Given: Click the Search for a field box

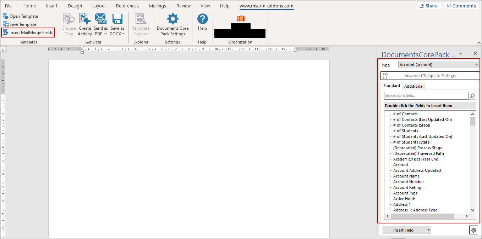Looking at the screenshot, I should pyautogui.click(x=426, y=96).
